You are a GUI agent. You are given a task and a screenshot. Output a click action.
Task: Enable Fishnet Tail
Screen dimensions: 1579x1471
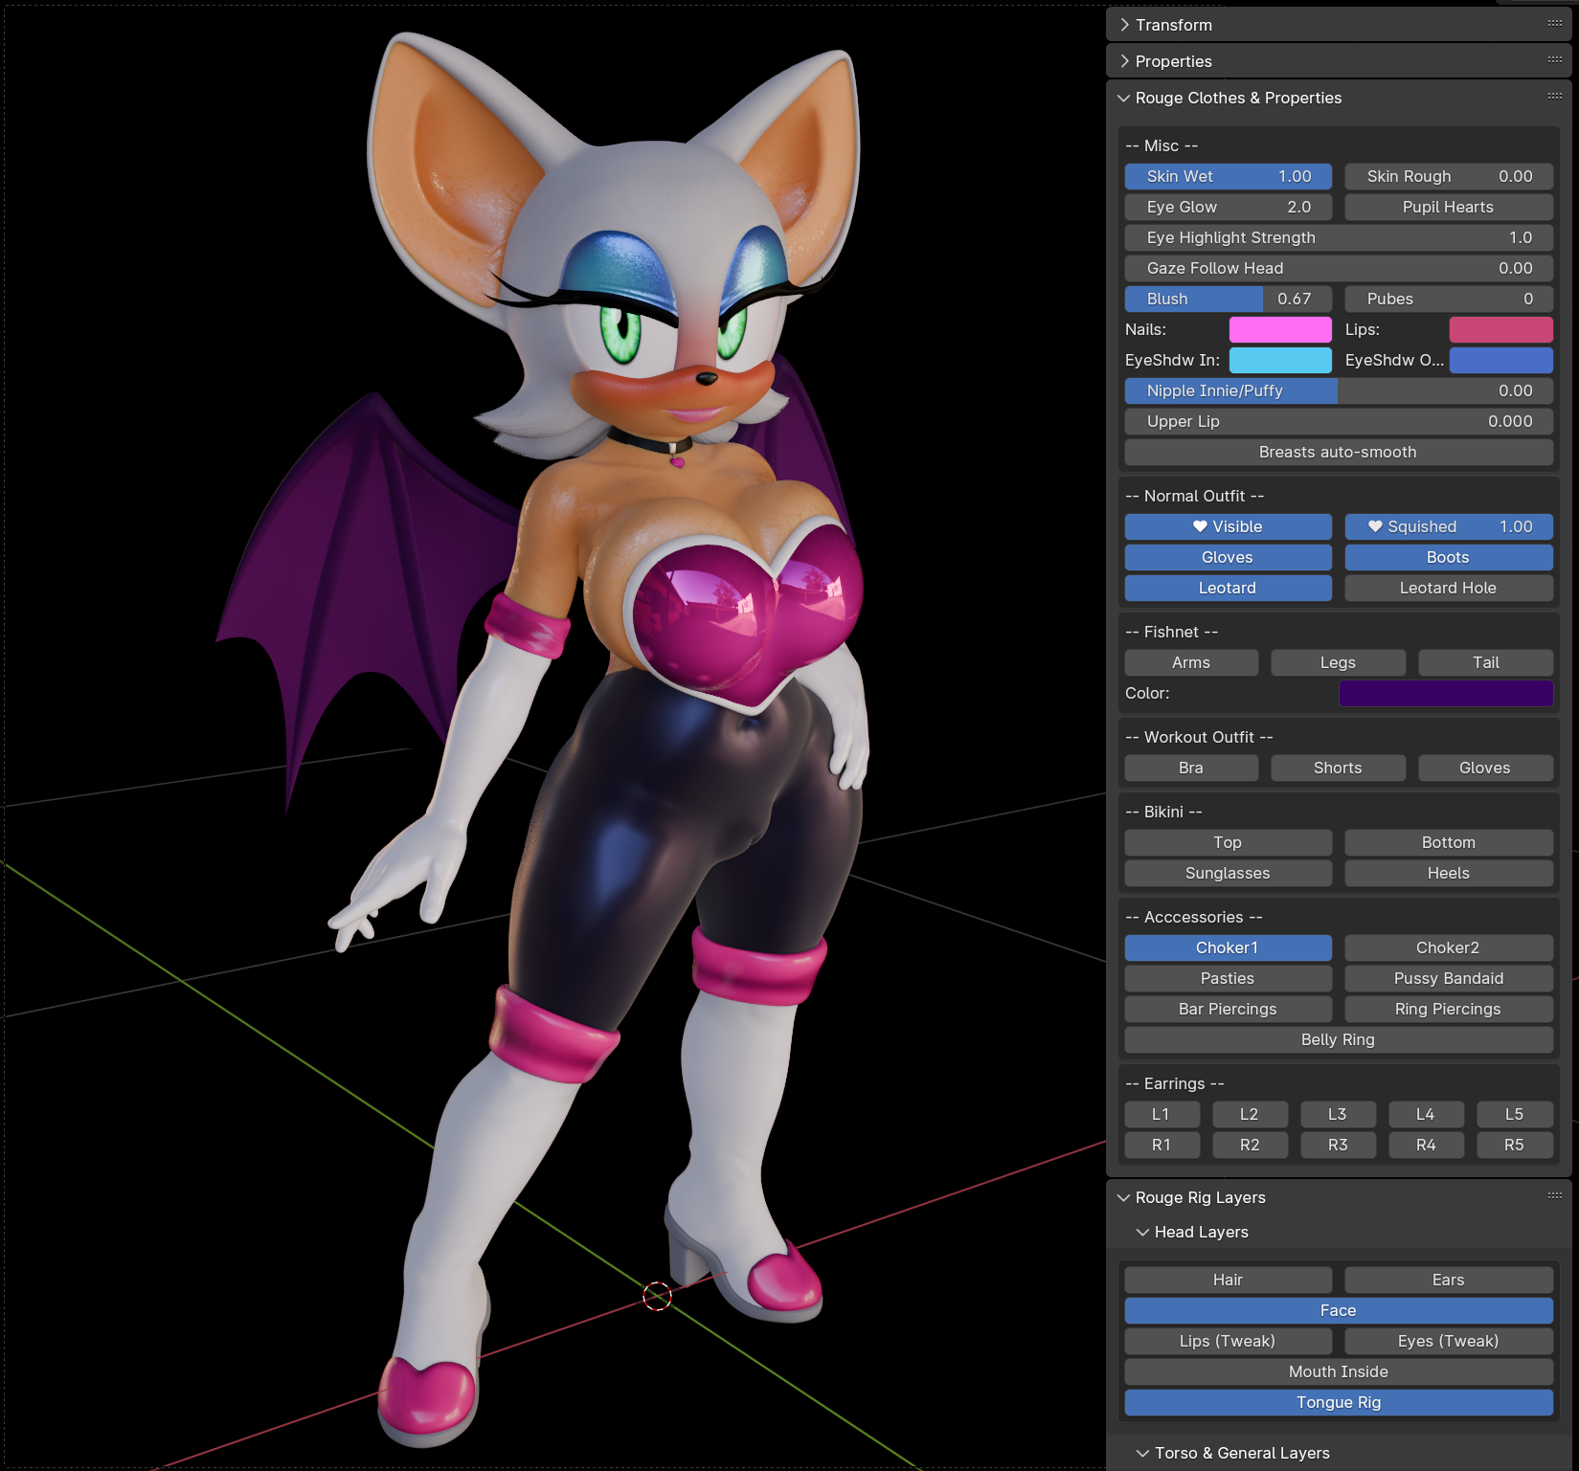[x=1486, y=662]
